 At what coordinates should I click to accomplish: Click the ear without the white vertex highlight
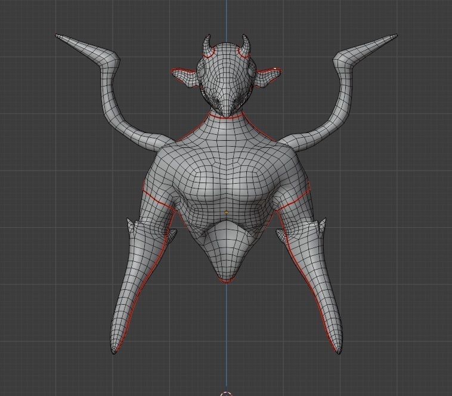point(185,78)
